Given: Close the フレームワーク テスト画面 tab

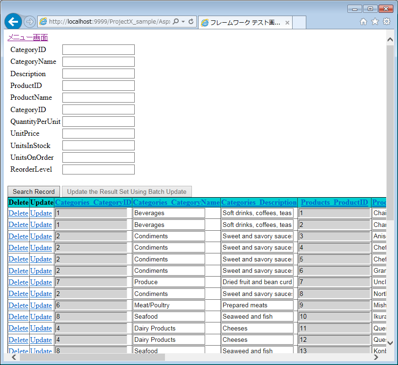Looking at the screenshot, I should tap(287, 23).
